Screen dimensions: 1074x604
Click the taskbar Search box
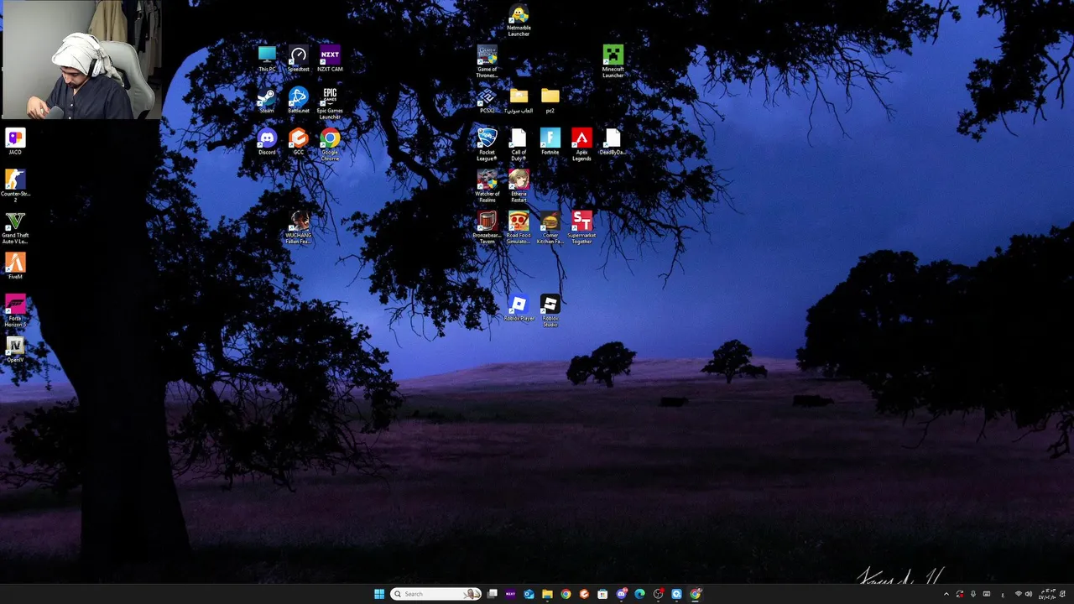tap(435, 594)
